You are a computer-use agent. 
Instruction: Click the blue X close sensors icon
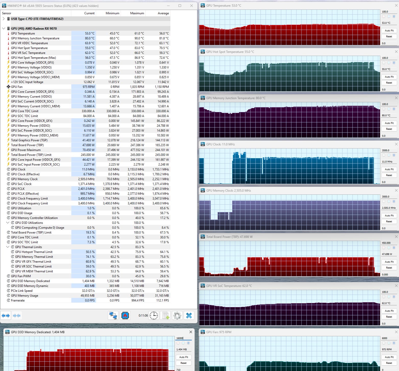click(189, 316)
